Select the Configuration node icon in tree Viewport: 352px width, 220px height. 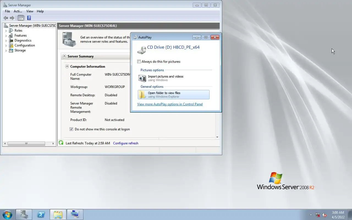[x=11, y=45]
